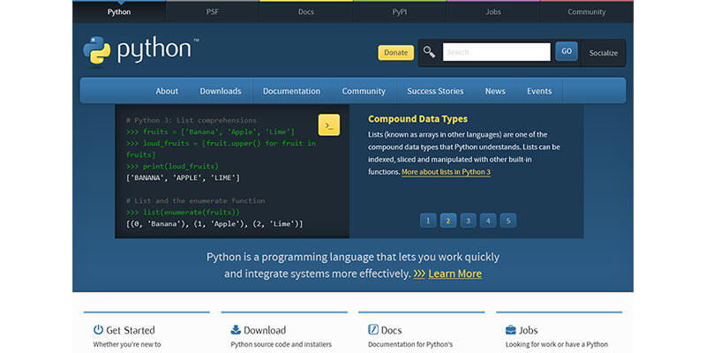Viewport: 706px width, 353px height.
Task: Click the Compound Data Types heading
Action: (x=417, y=119)
